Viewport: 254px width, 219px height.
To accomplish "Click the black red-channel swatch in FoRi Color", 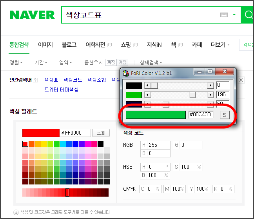I will click(x=134, y=86).
